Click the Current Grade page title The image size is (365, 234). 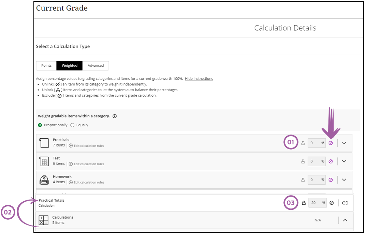tap(62, 8)
